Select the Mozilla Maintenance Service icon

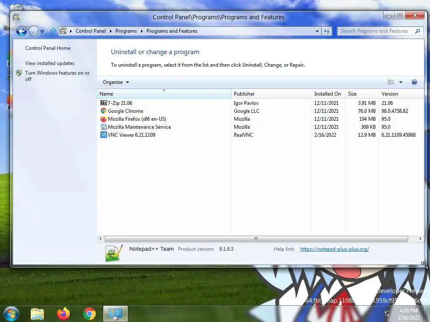click(x=104, y=127)
